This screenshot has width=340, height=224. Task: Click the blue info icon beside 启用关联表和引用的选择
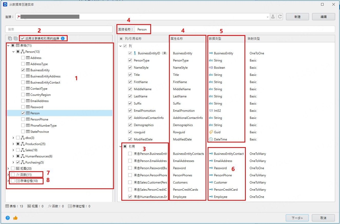coord(63,38)
